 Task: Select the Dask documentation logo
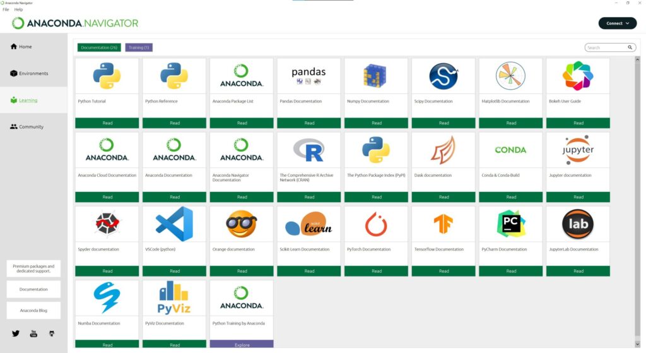(443, 150)
